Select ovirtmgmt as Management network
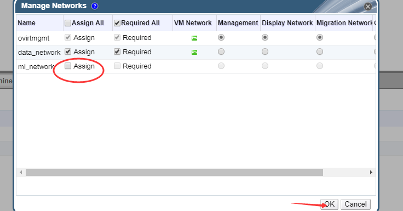403x211 pixels. (221, 38)
